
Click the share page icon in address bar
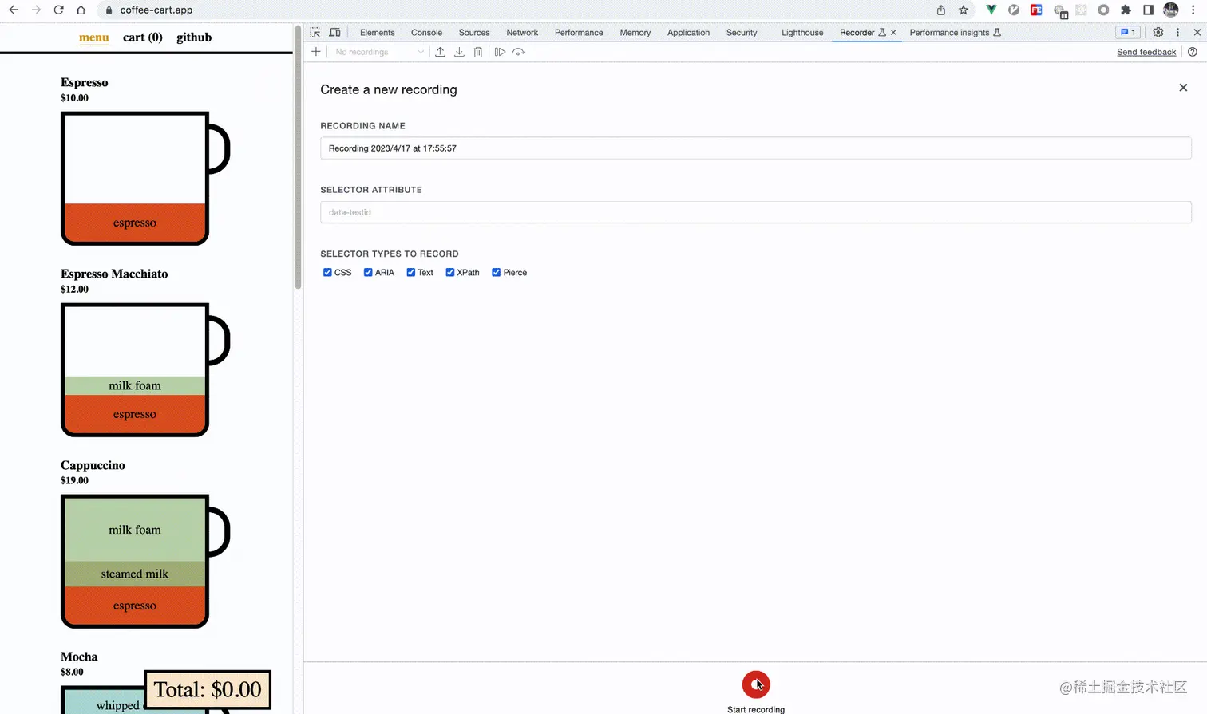(941, 10)
